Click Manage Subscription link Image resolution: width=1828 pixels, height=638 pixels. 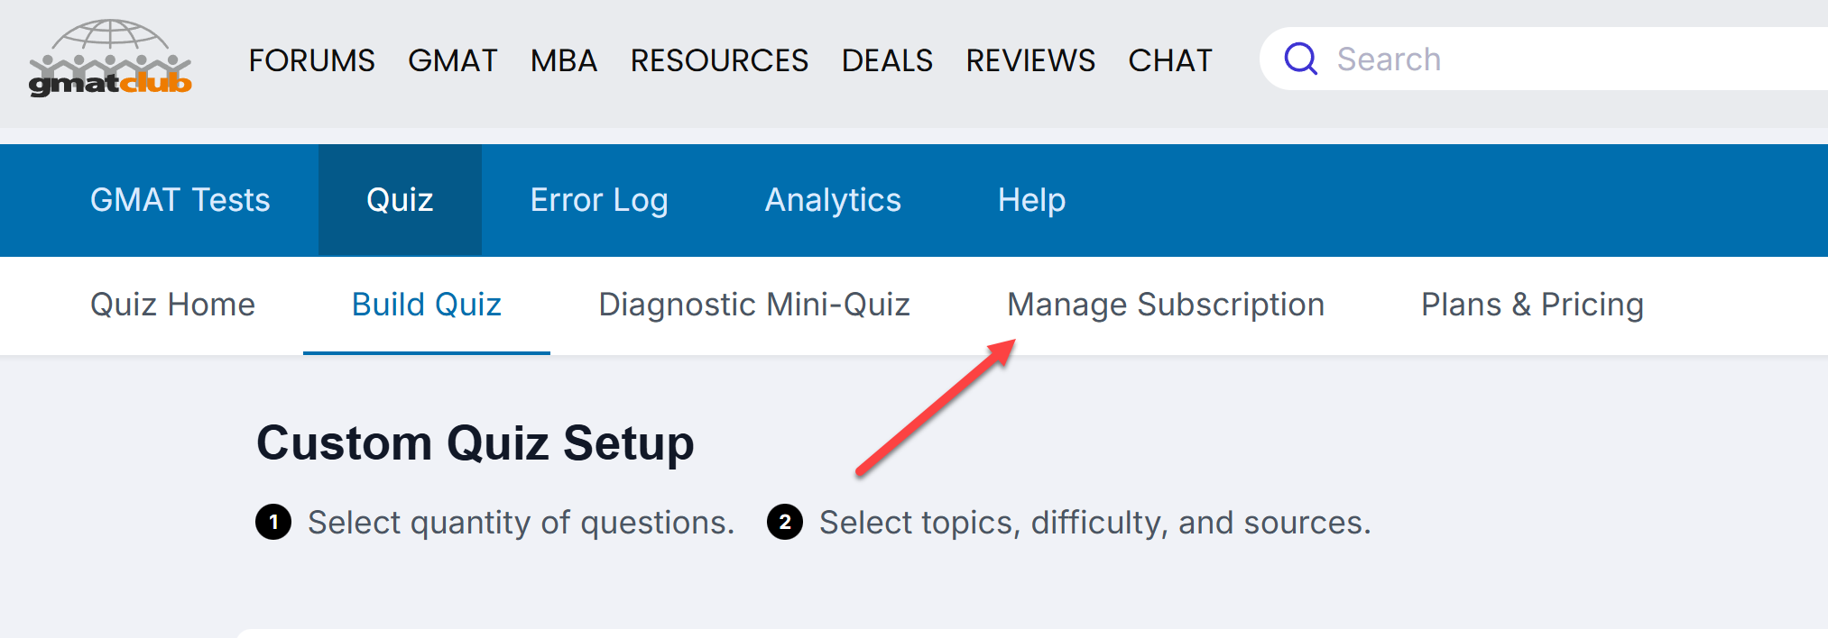coord(1166,305)
